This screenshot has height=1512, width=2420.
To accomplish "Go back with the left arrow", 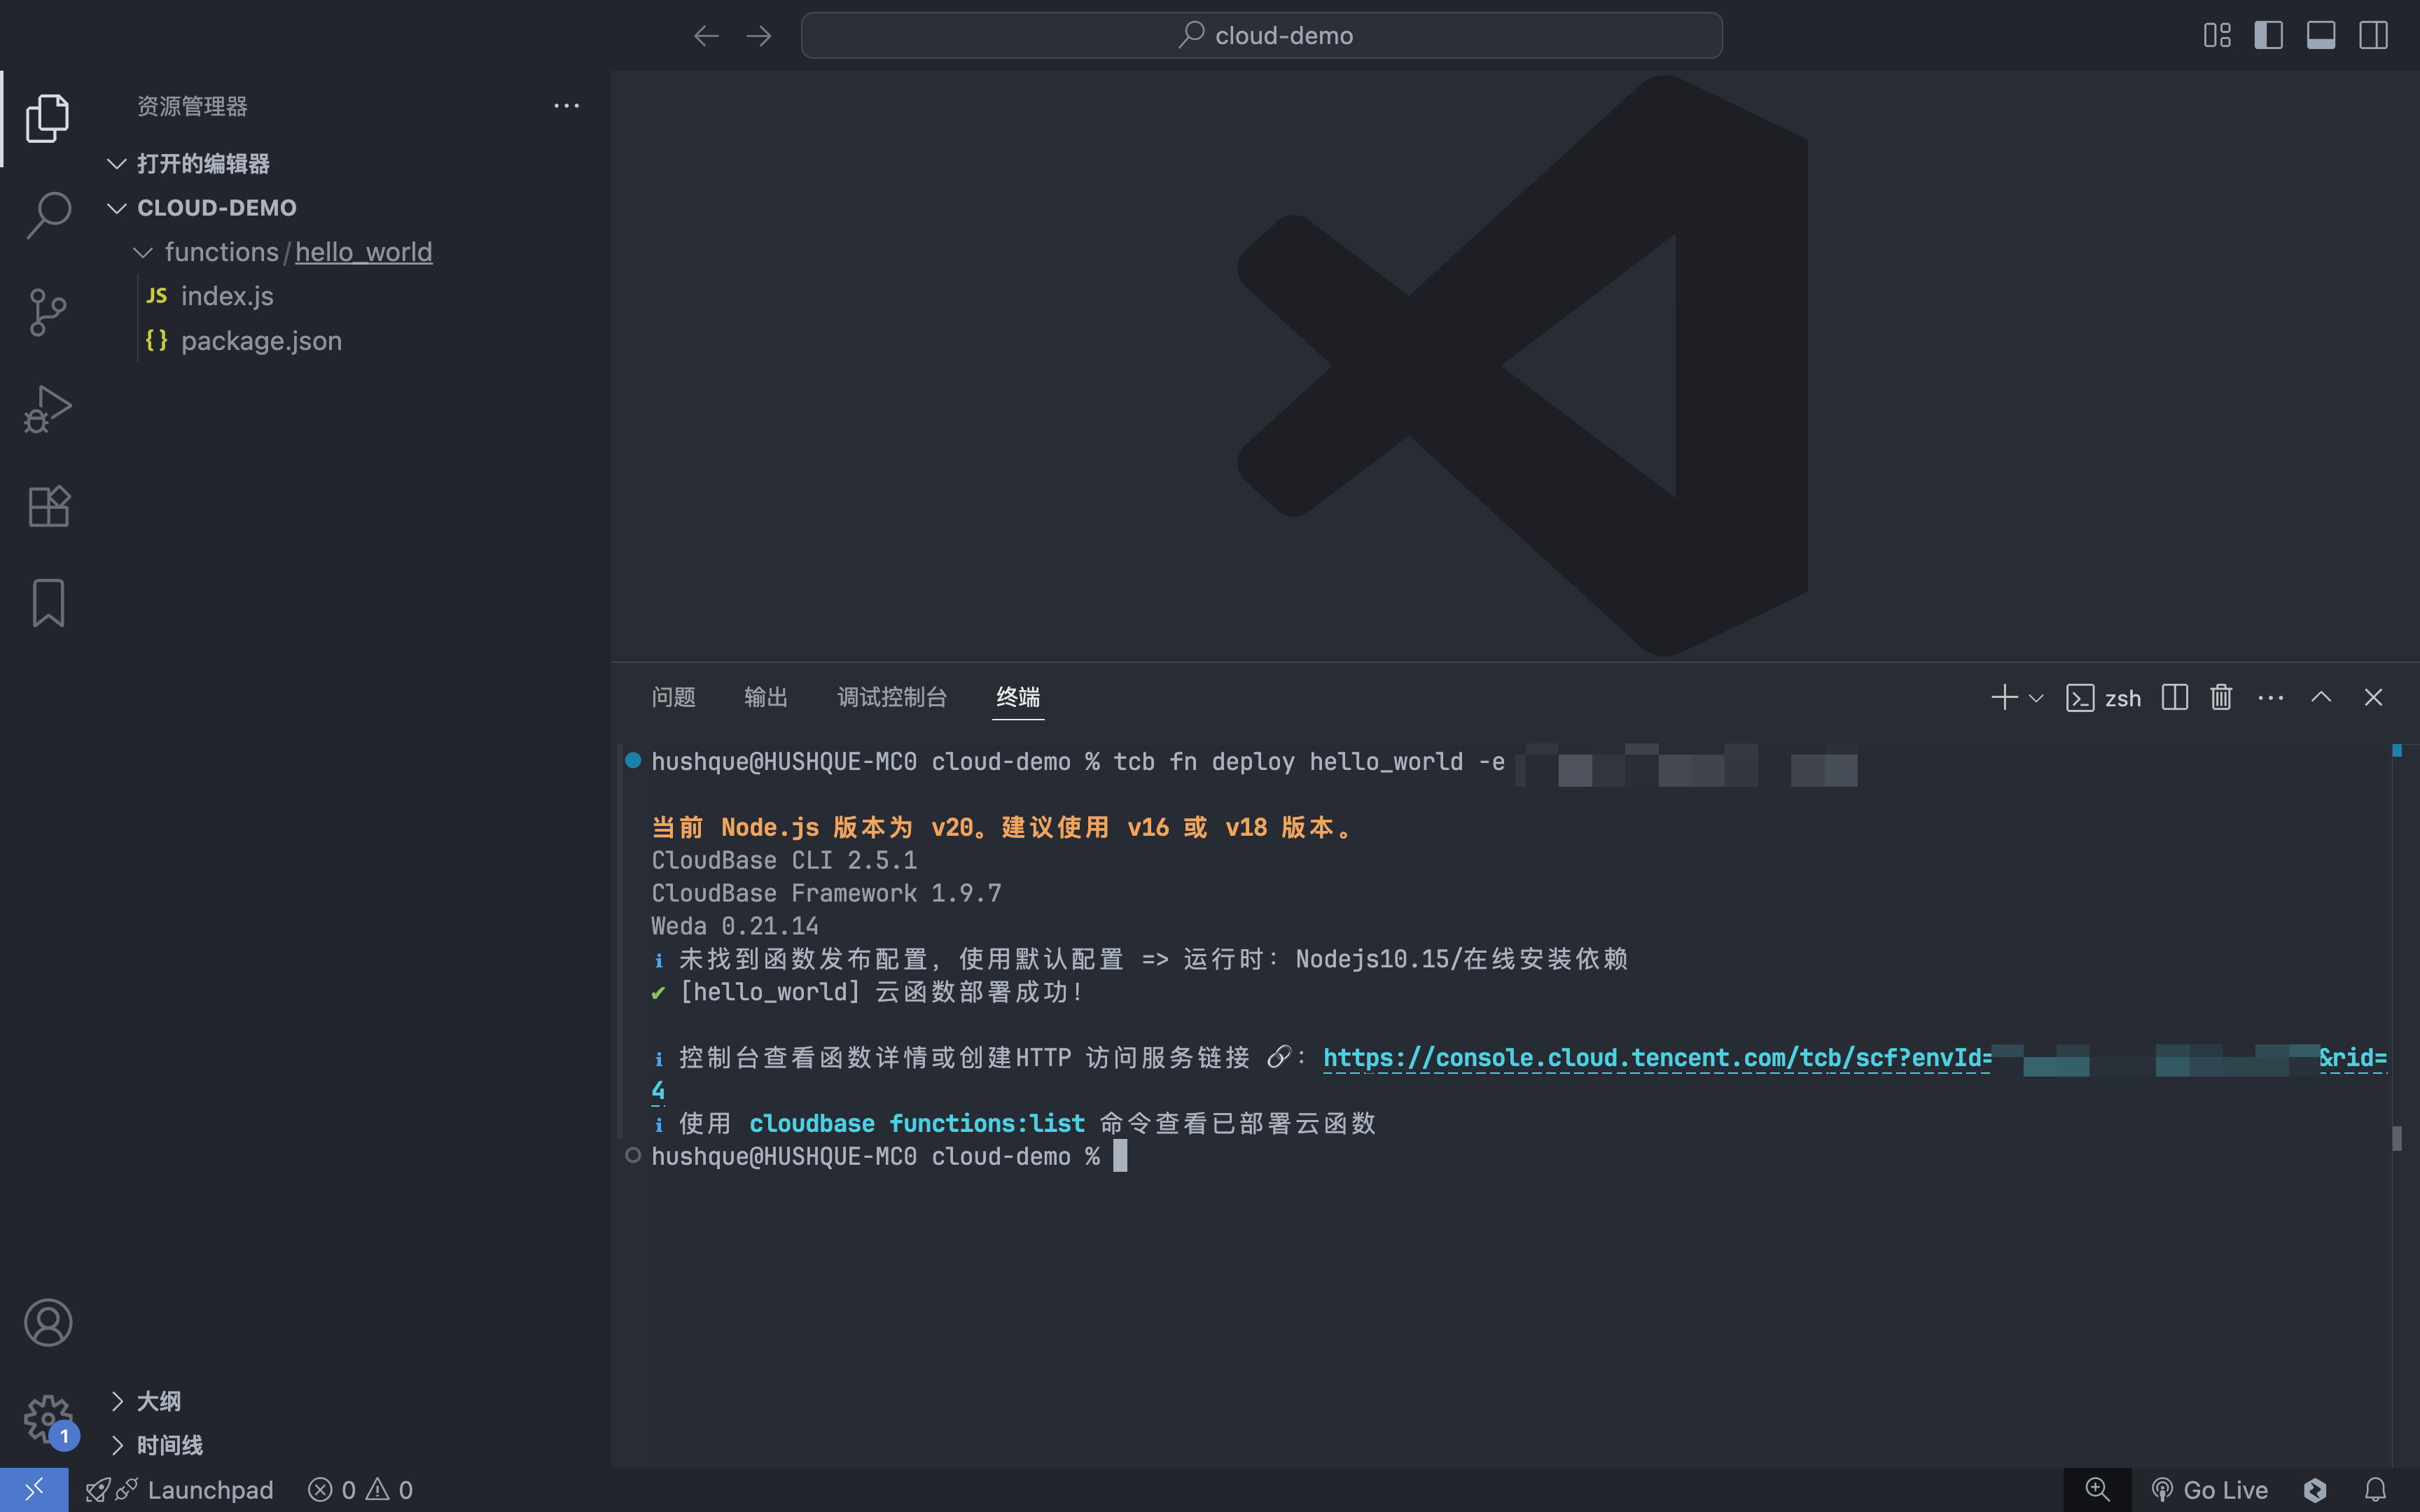I will [x=706, y=36].
